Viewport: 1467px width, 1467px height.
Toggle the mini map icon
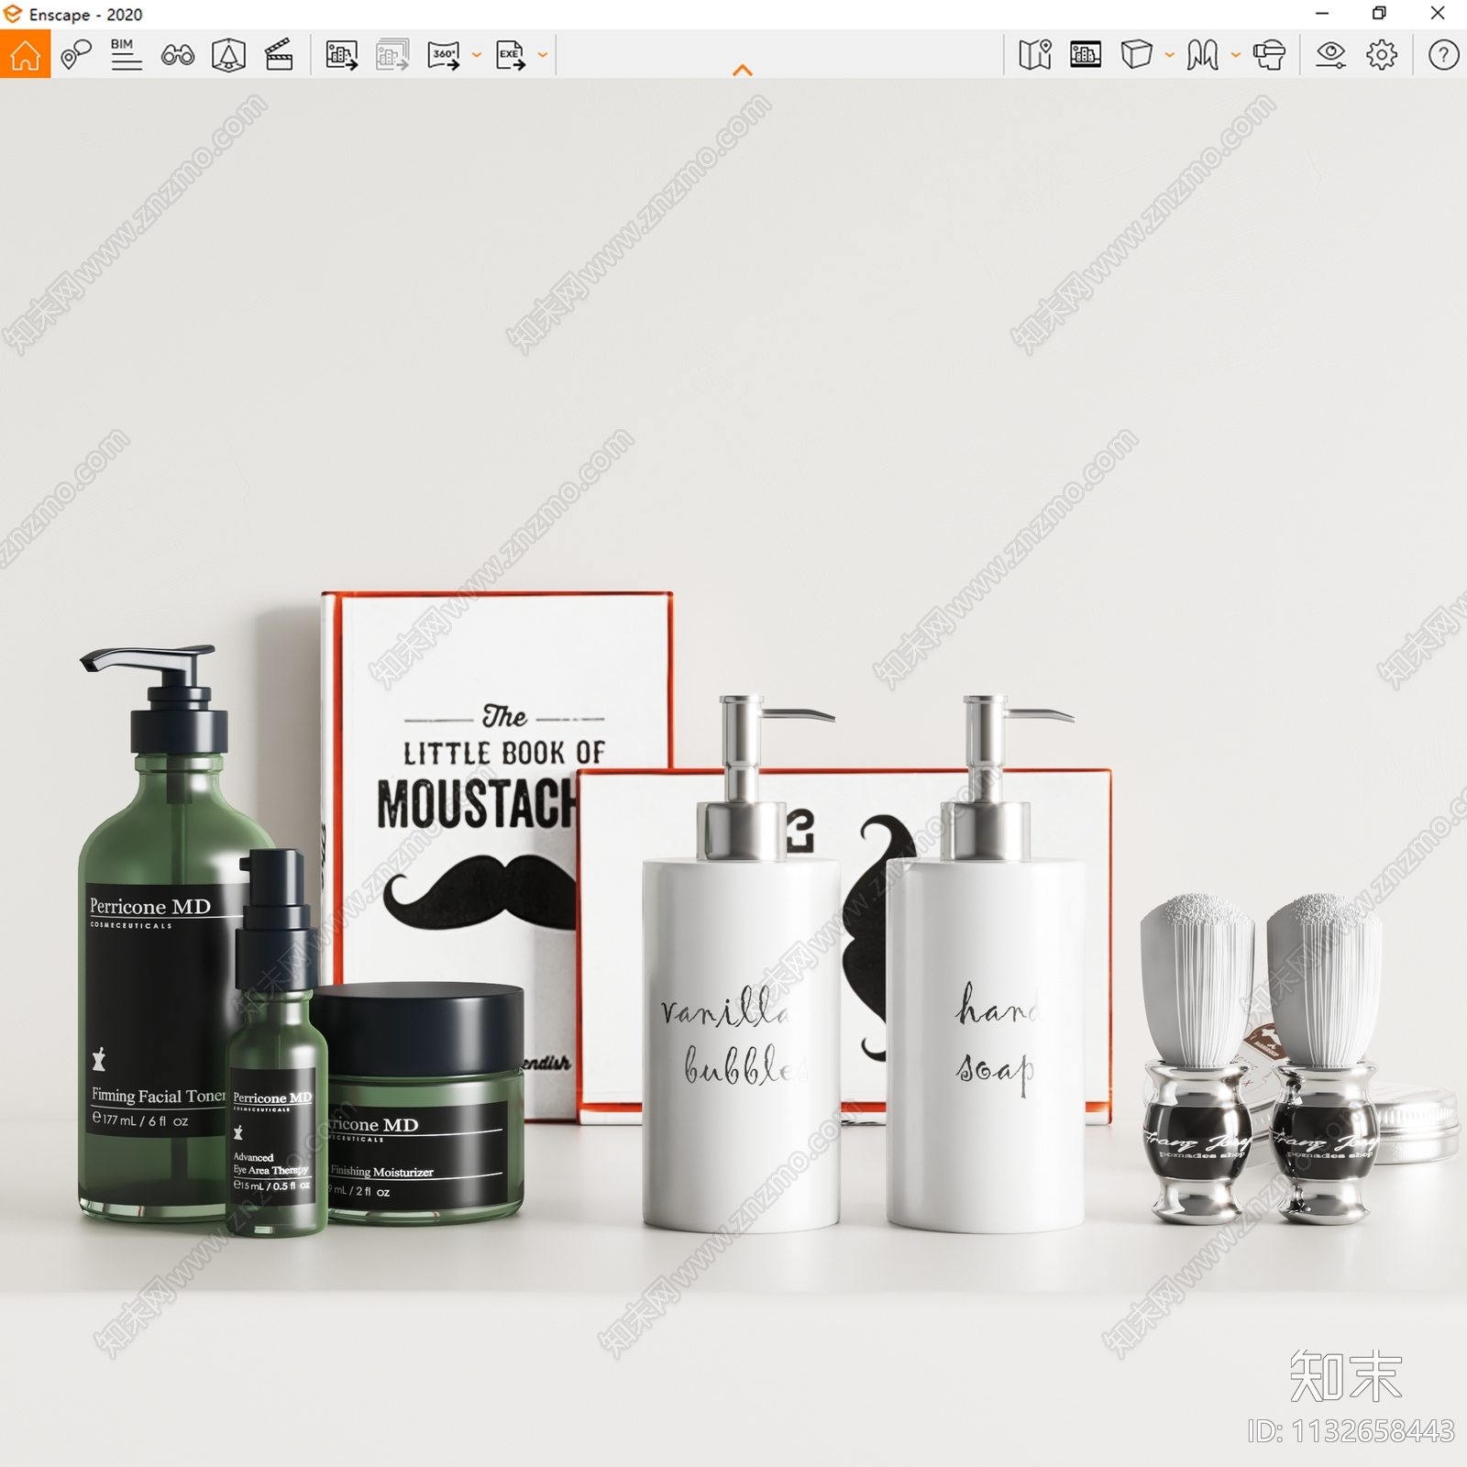(1035, 55)
